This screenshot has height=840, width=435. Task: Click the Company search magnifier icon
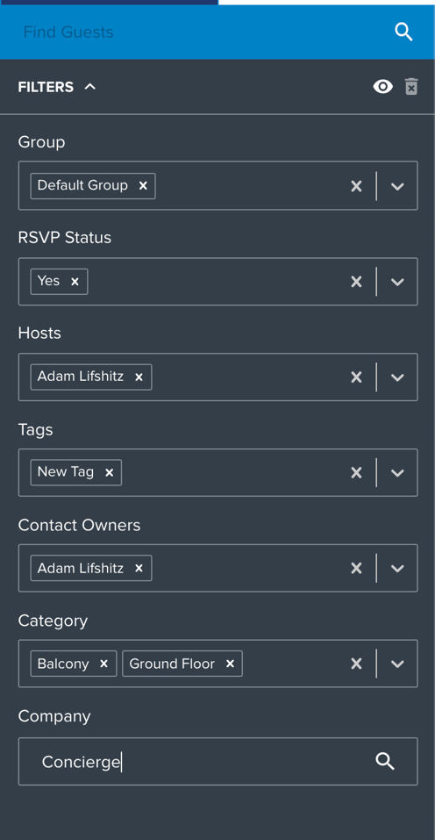click(385, 761)
